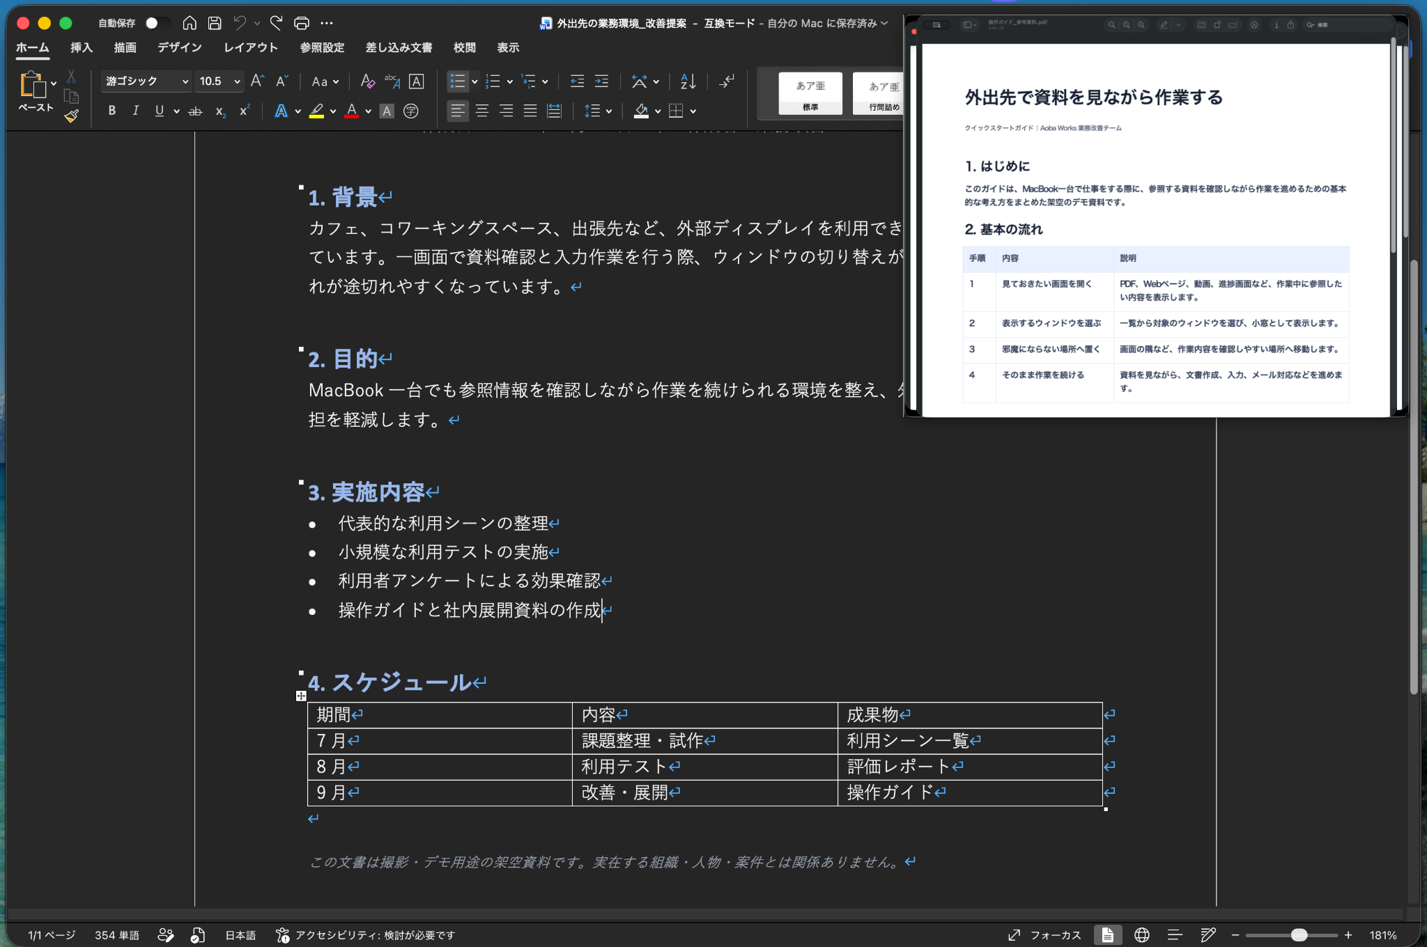Click the Copy icon in ribbon
The width and height of the screenshot is (1427, 947).
pos(71,96)
